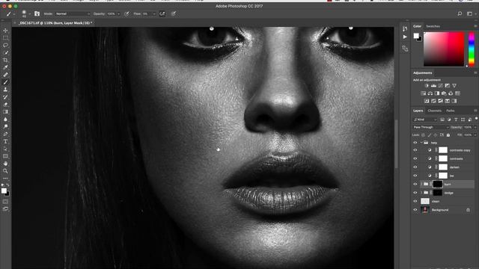Select the Zoom tool
This screenshot has width=479, height=269.
pos(5,171)
